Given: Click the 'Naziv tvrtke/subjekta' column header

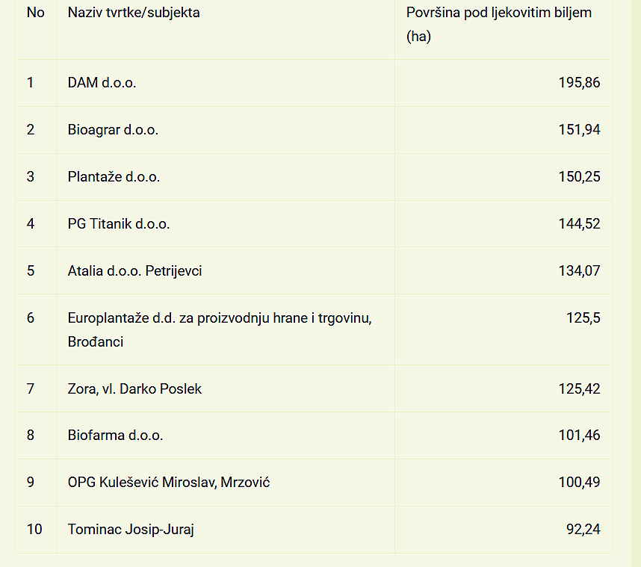Looking at the screenshot, I should point(134,13).
